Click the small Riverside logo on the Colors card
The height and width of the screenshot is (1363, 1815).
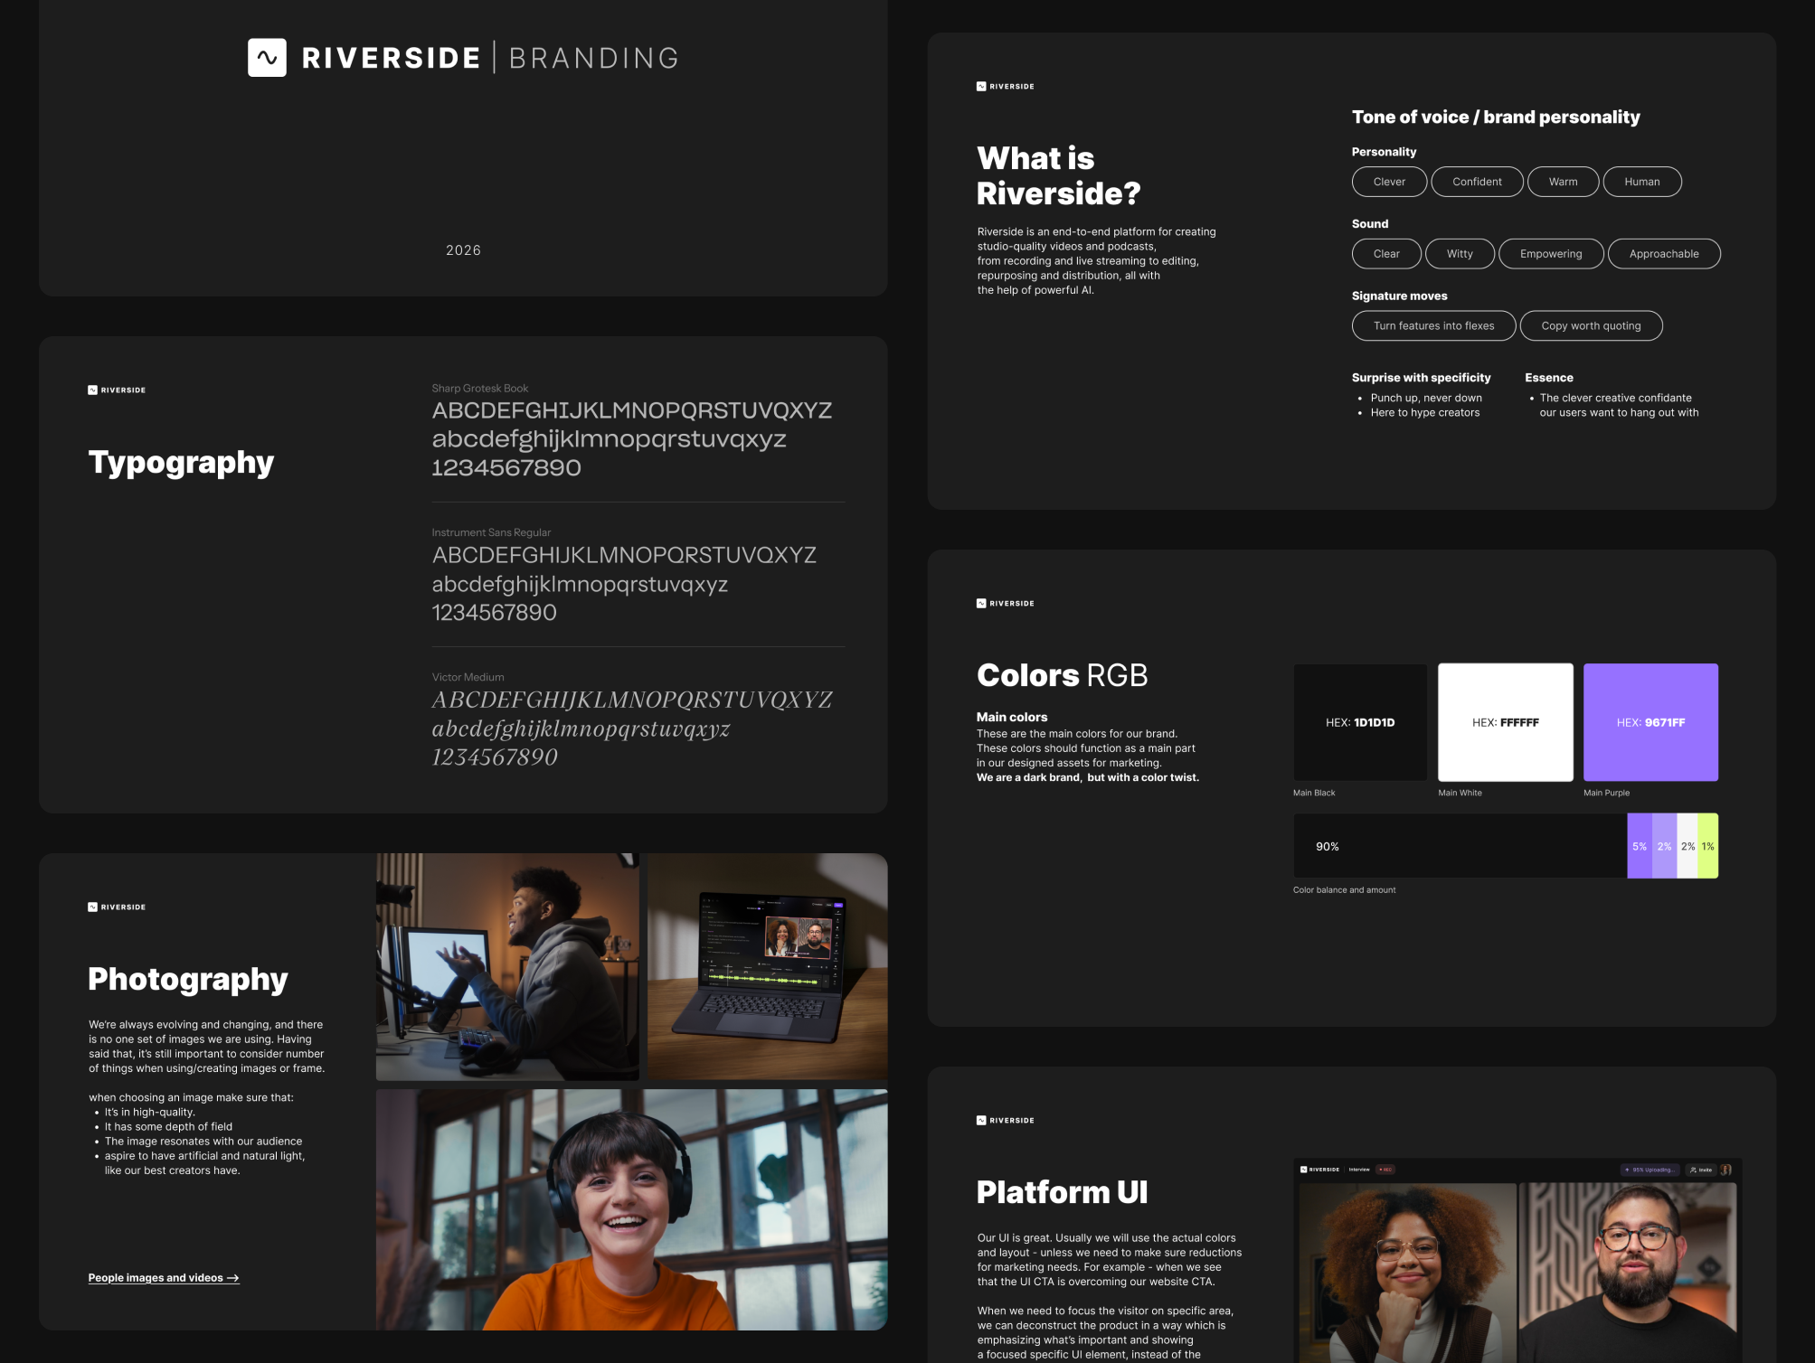pos(1006,603)
